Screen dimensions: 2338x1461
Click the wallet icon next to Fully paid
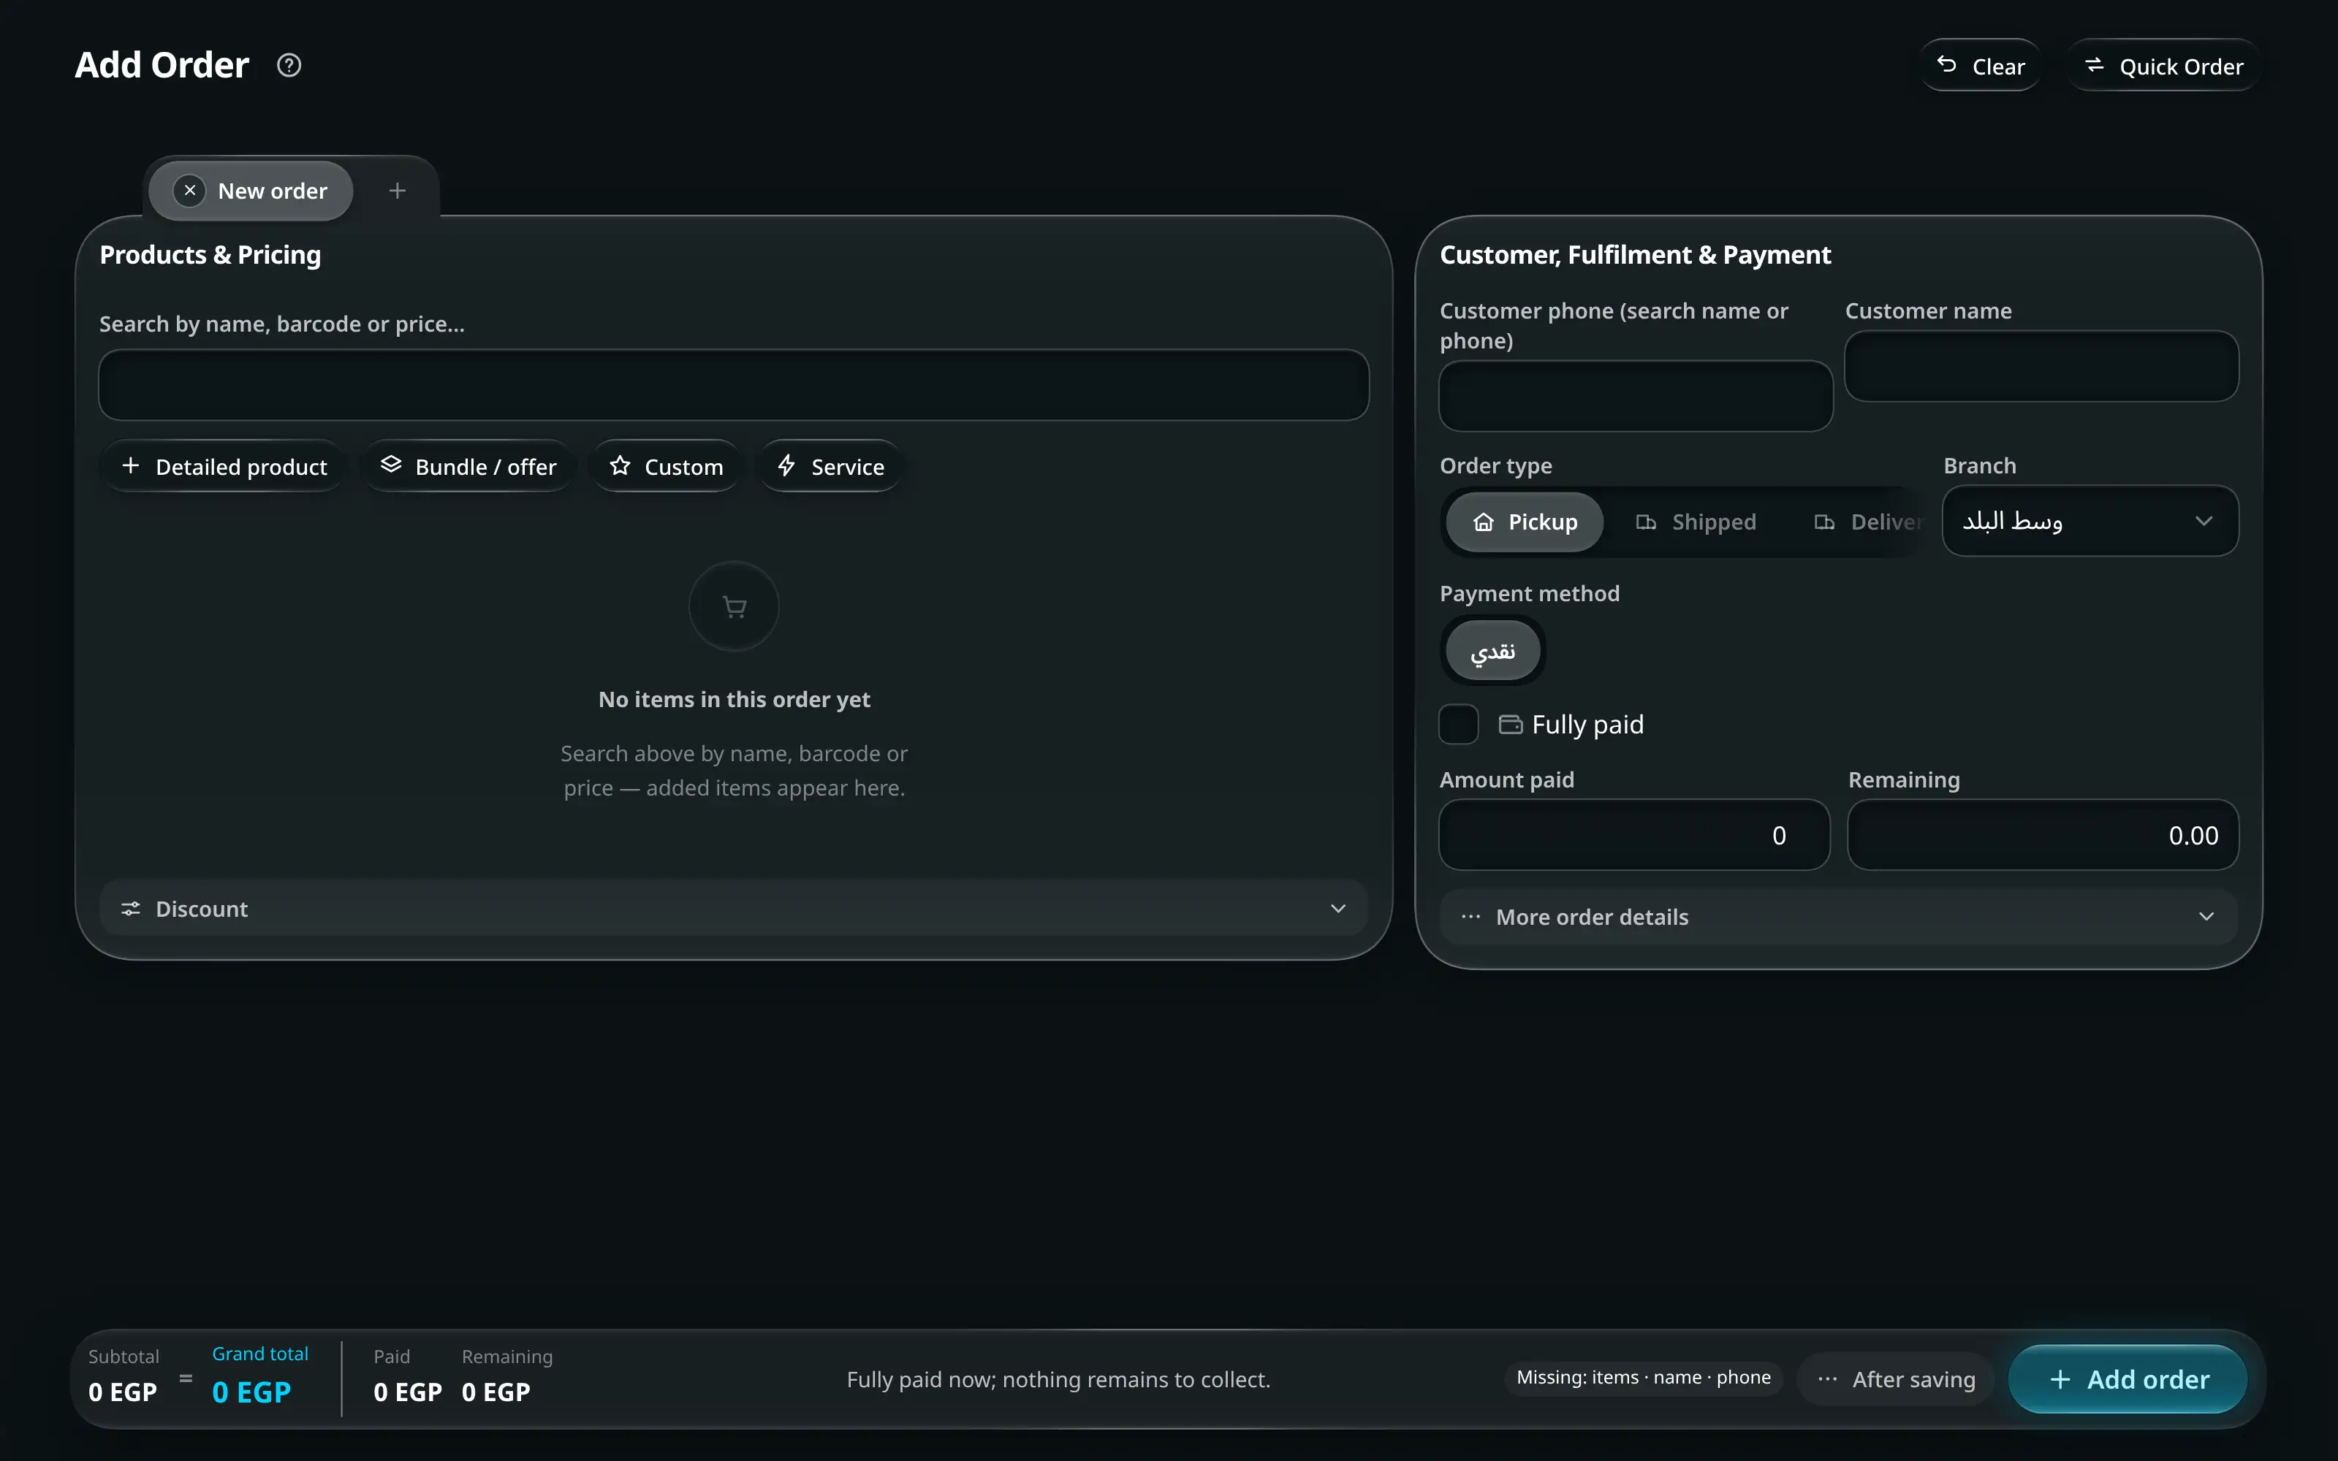click(1510, 725)
